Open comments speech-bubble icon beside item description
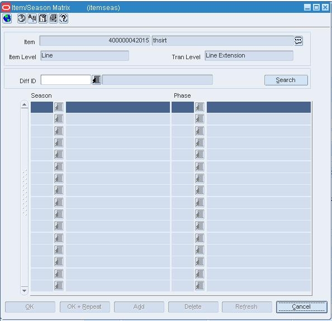This screenshot has height=321, width=332. point(298,41)
